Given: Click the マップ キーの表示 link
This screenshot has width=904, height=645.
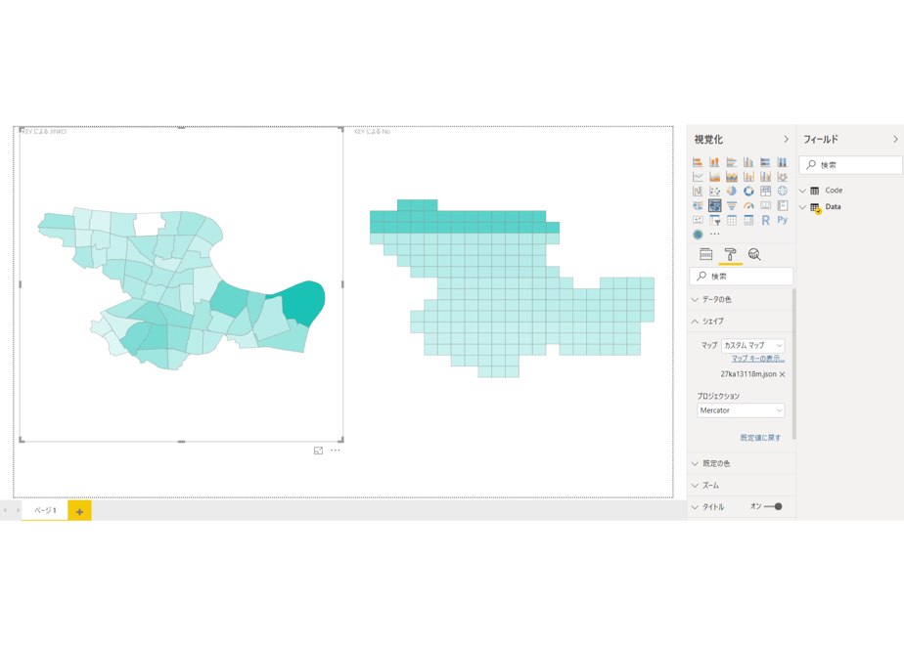Looking at the screenshot, I should pos(758,359).
